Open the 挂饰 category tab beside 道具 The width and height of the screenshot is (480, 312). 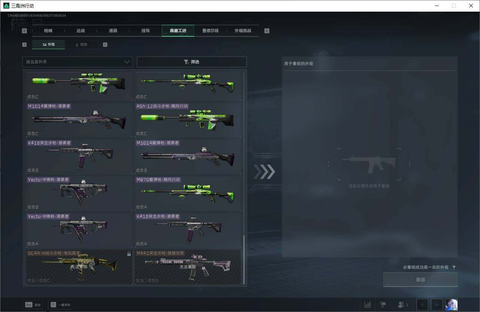[x=146, y=31]
